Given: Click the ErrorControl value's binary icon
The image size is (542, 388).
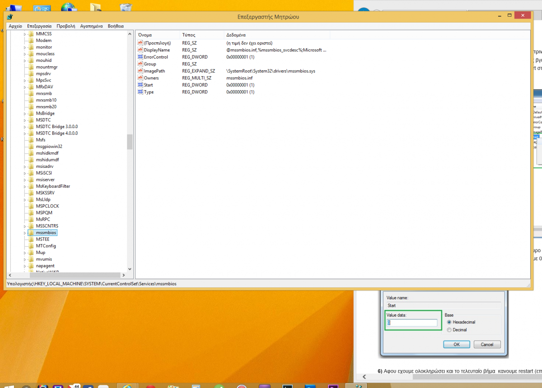Looking at the screenshot, I should 140,57.
